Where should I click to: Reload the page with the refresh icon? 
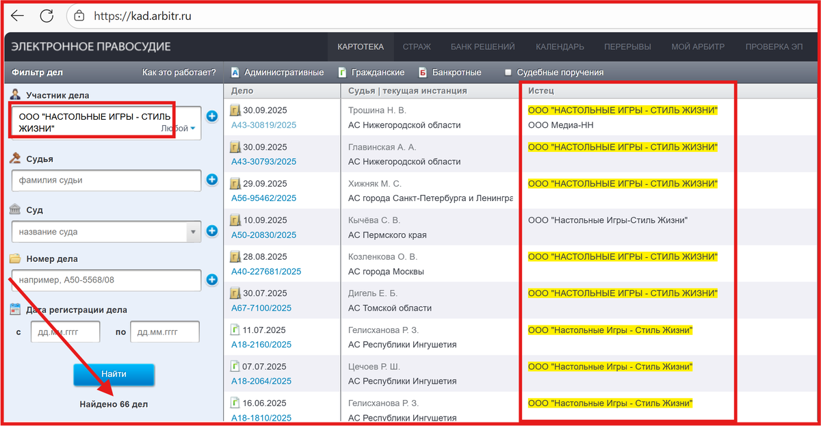(x=47, y=16)
